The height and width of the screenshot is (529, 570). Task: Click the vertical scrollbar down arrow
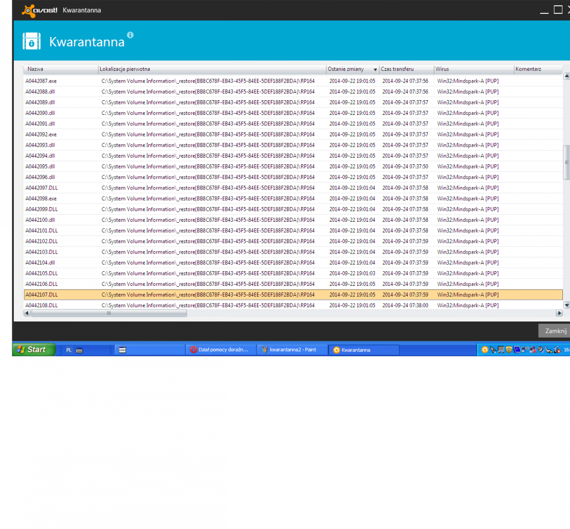(x=566, y=305)
